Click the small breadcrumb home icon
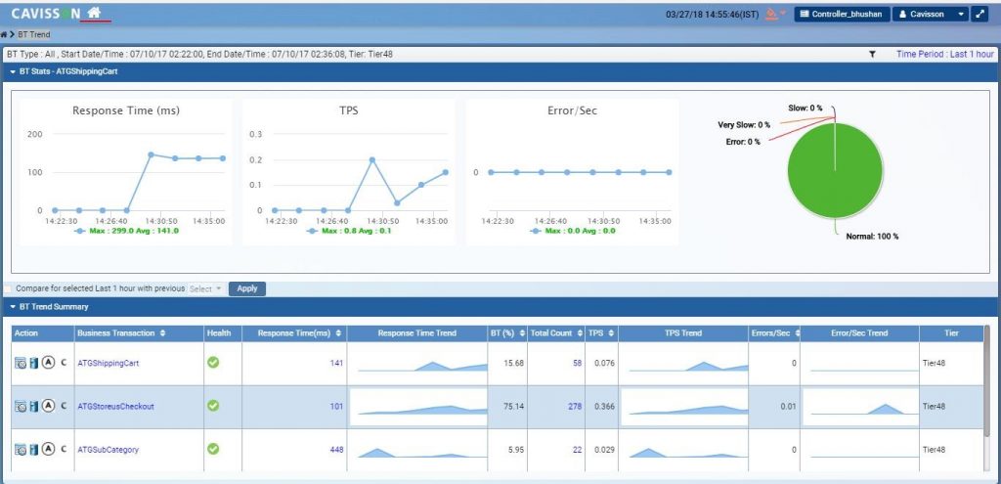The image size is (1001, 484). click(4, 34)
